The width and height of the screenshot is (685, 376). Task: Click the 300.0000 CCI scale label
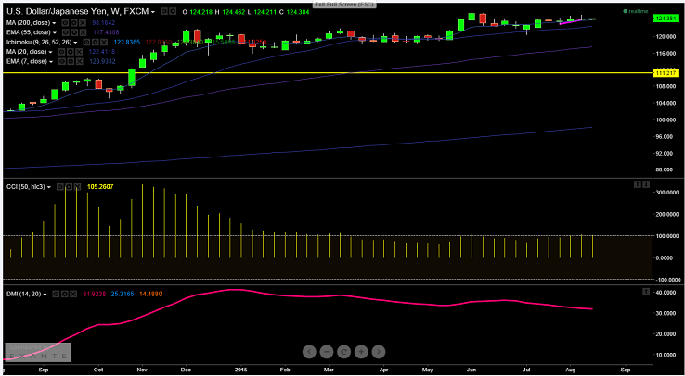pos(667,192)
